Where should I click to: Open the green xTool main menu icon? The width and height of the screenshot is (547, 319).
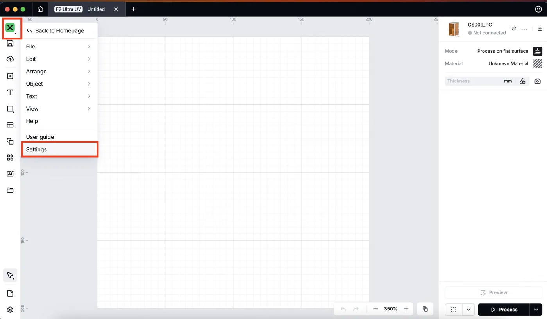tap(10, 28)
